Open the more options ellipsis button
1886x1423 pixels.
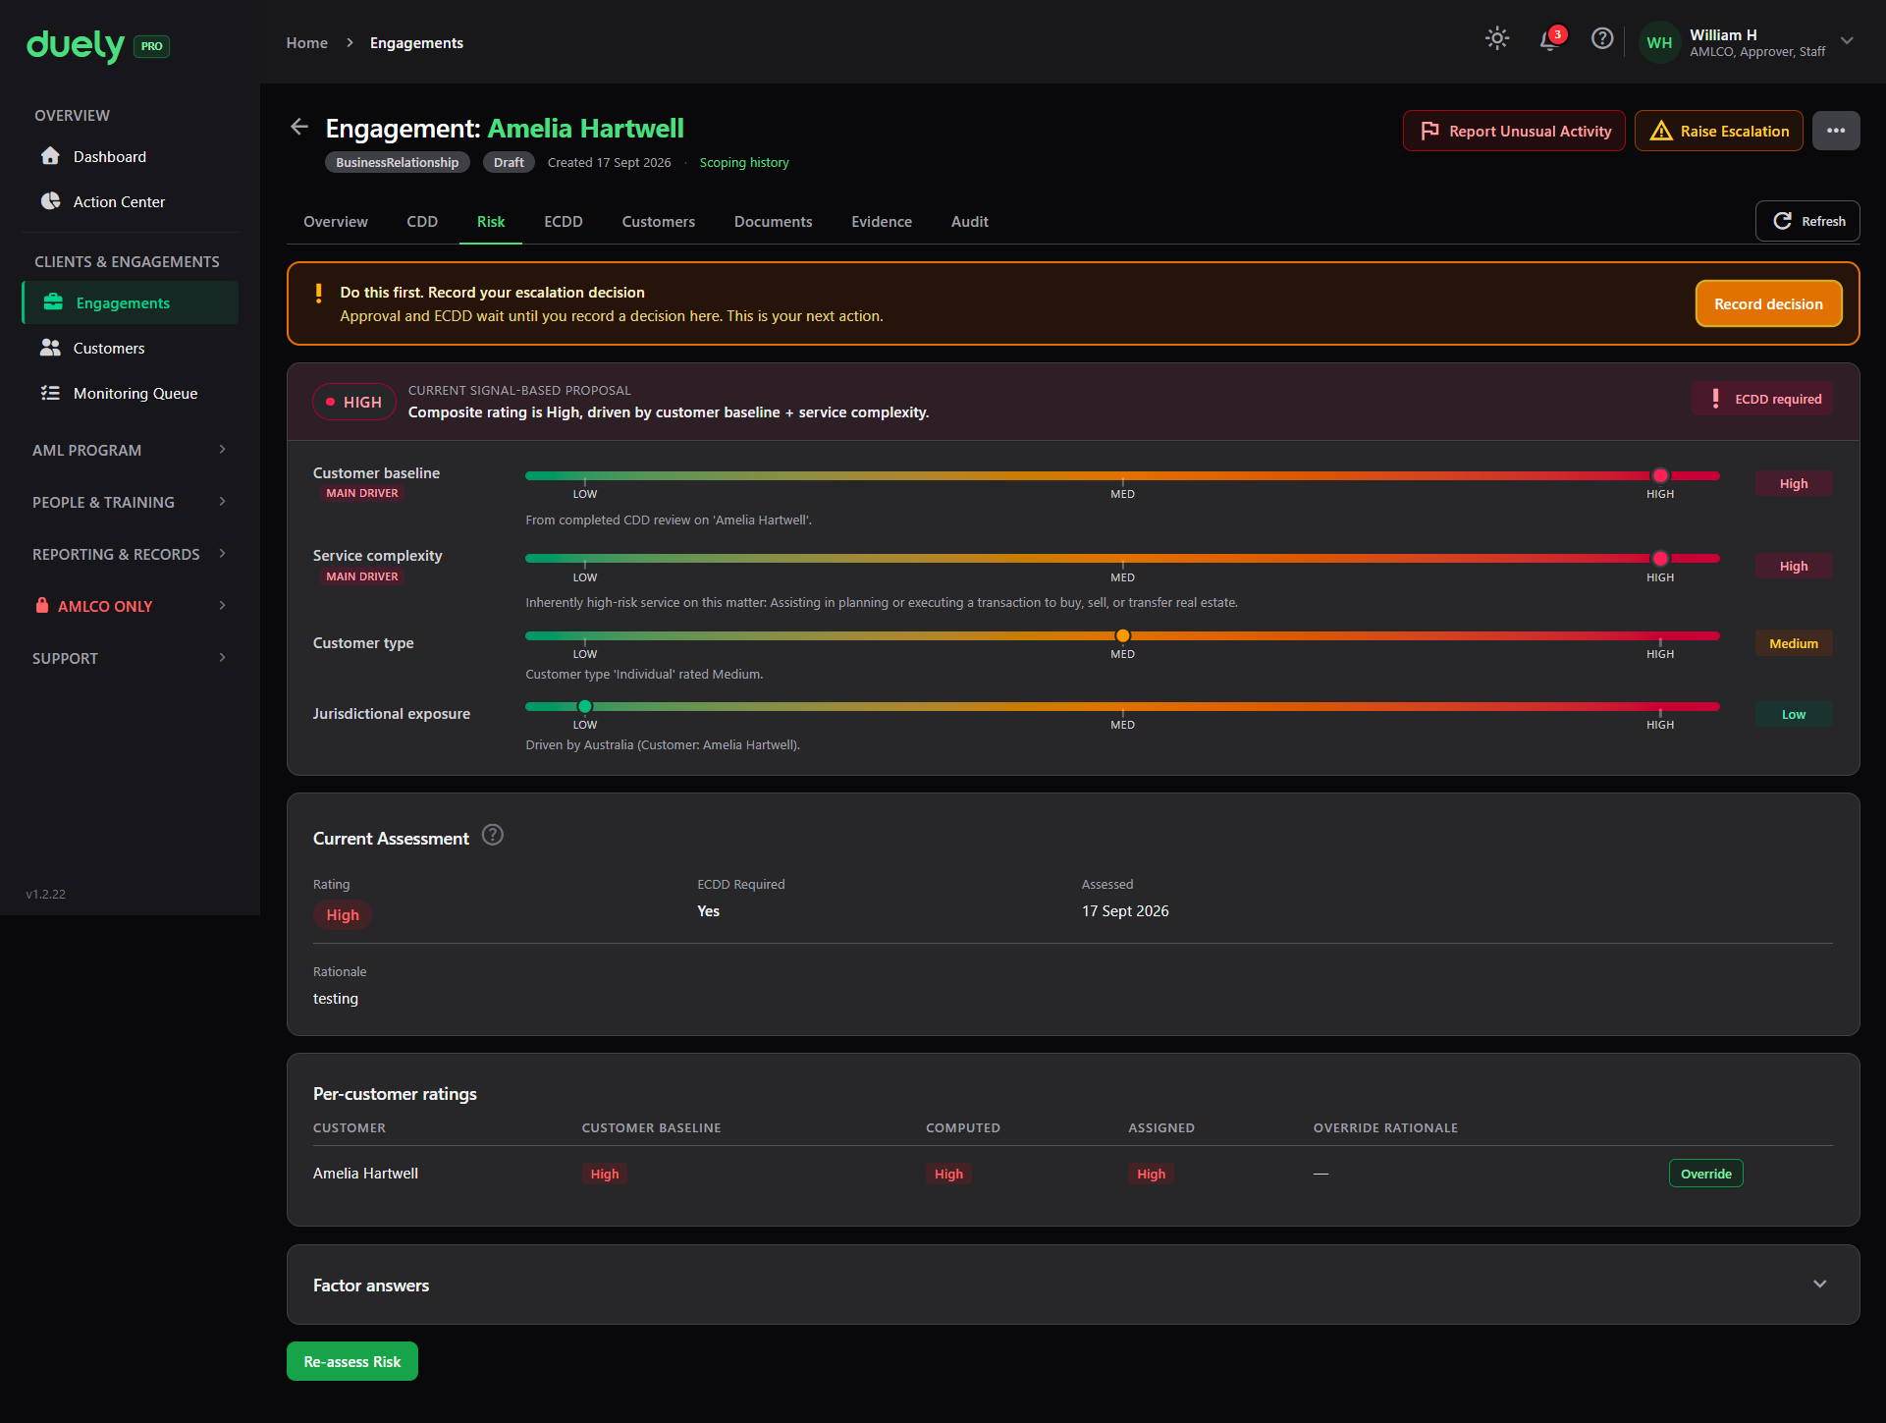pyautogui.click(x=1836, y=131)
